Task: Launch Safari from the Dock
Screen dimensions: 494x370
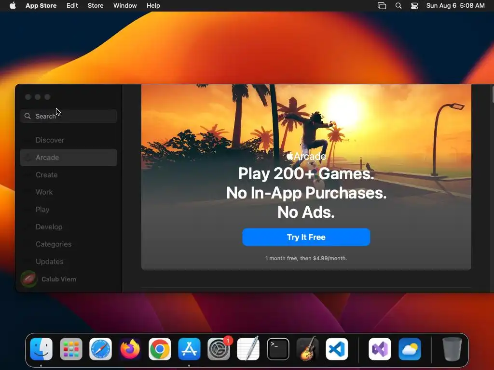Action: coord(100,349)
